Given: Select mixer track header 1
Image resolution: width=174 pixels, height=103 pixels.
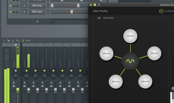Looking at the screenshot, I should pos(27,45).
